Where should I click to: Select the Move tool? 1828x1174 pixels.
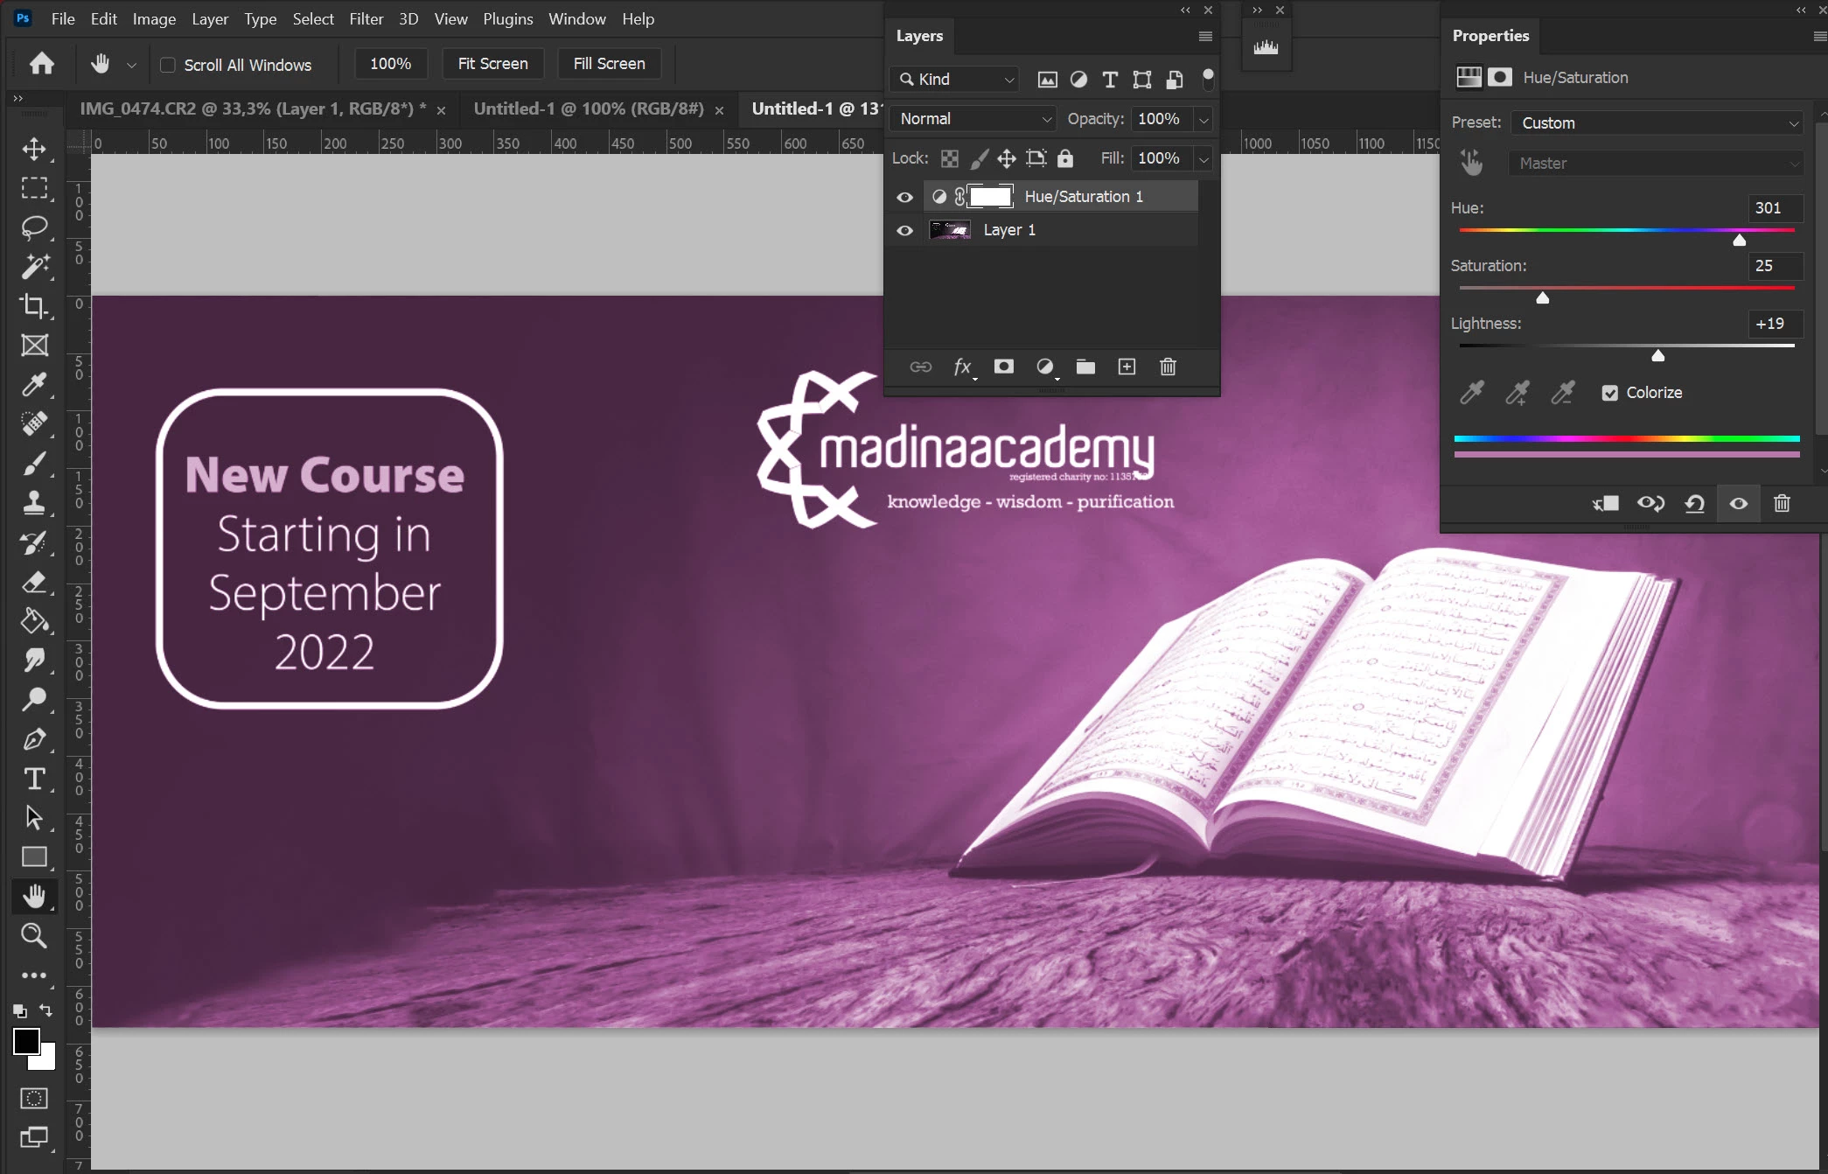click(x=34, y=149)
